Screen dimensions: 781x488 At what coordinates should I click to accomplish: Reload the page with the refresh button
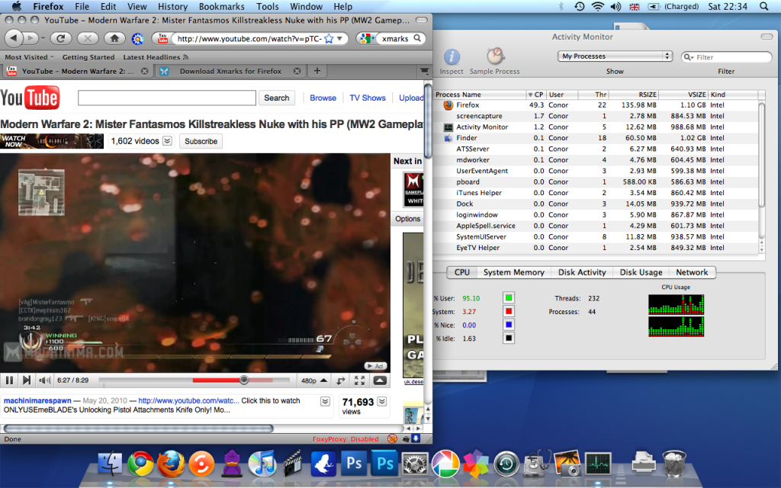coord(61,38)
